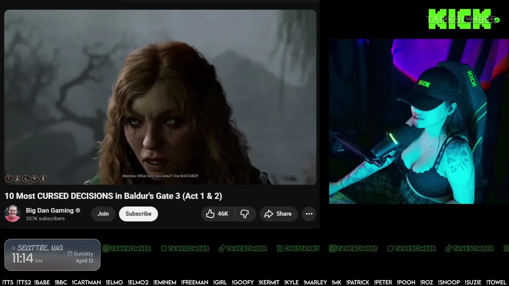Click the !KERMIT command
The image size is (509, 286).
coord(269,282)
